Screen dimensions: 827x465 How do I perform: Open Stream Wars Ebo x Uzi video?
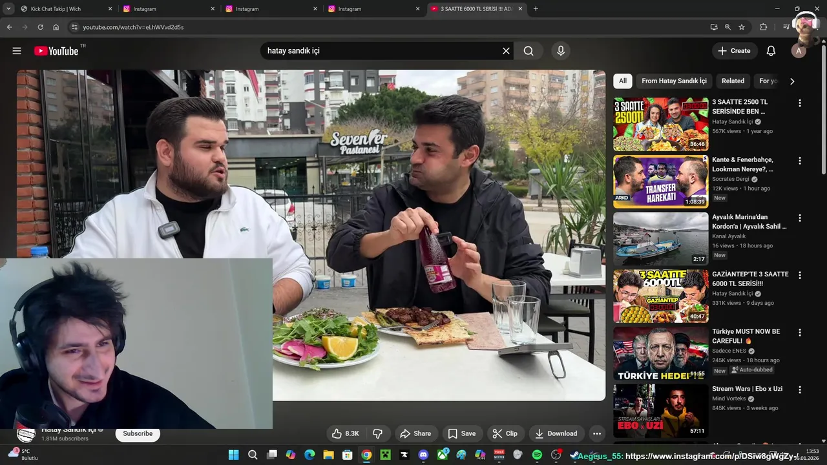click(747, 389)
